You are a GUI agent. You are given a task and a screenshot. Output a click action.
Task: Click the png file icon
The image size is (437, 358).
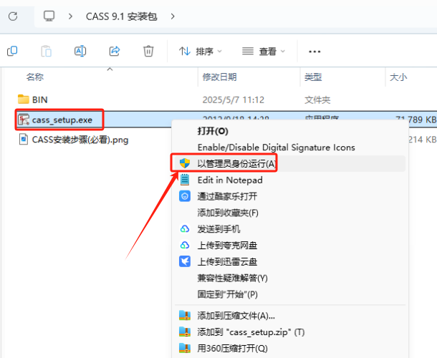[24, 140]
